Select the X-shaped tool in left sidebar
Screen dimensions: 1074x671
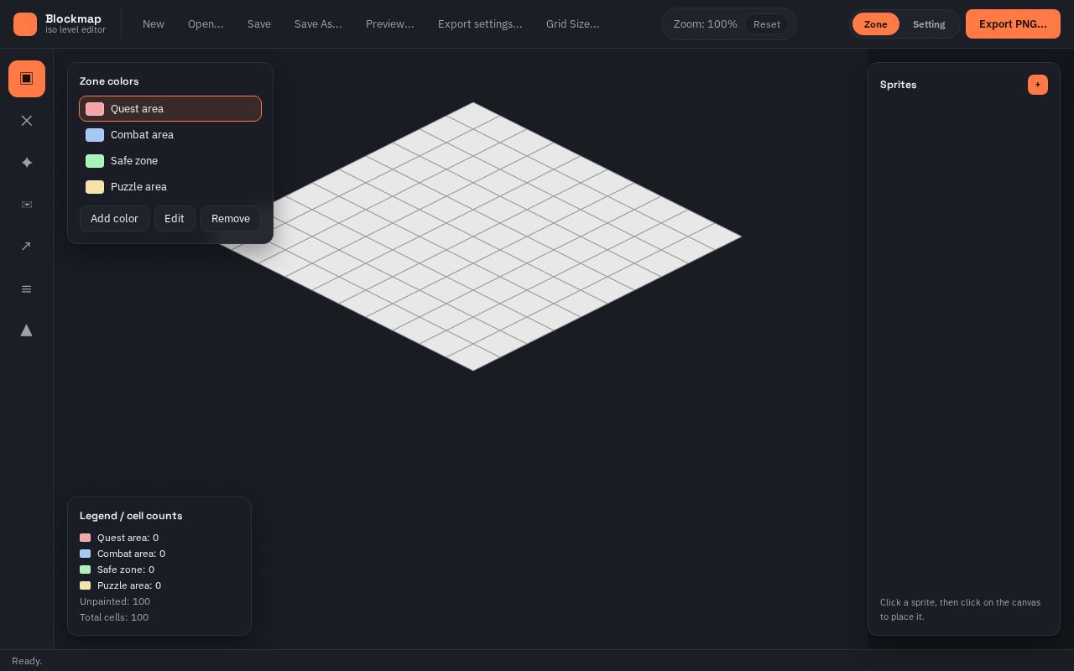27,121
